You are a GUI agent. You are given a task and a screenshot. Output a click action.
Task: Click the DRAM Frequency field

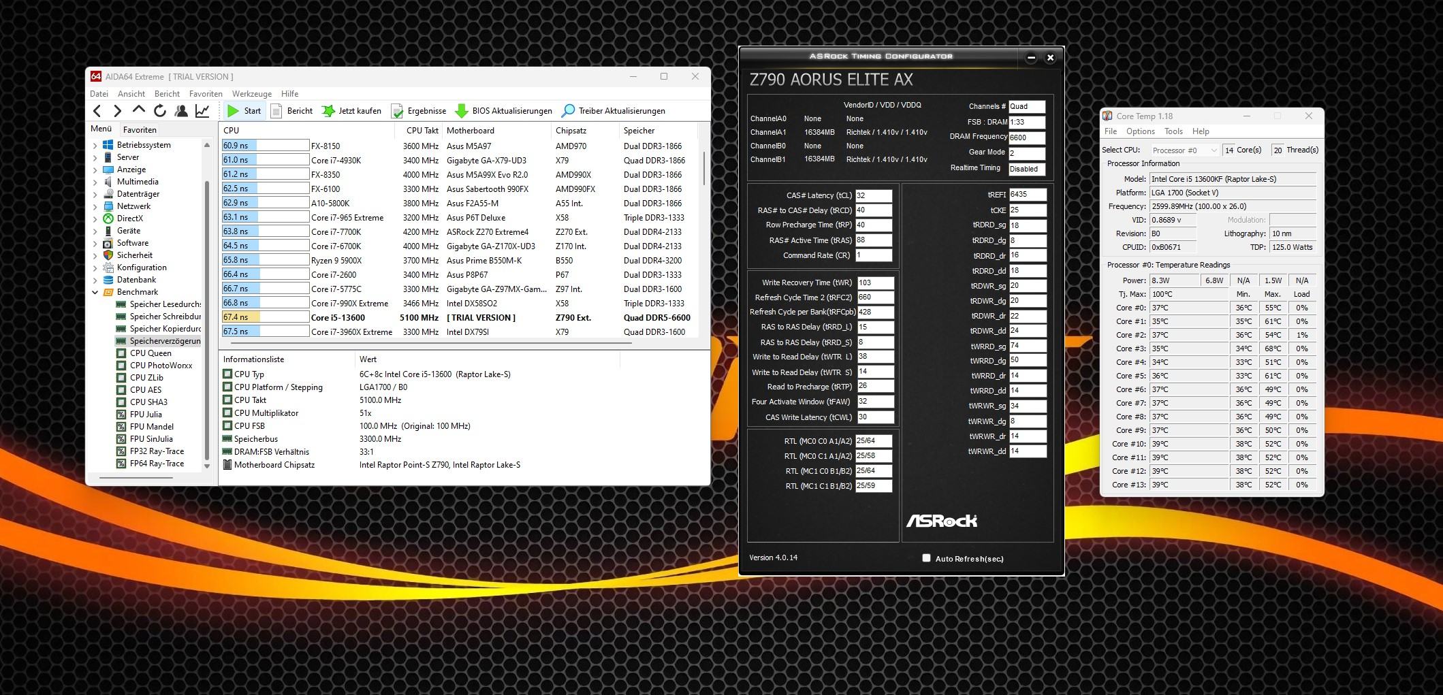click(x=1027, y=138)
